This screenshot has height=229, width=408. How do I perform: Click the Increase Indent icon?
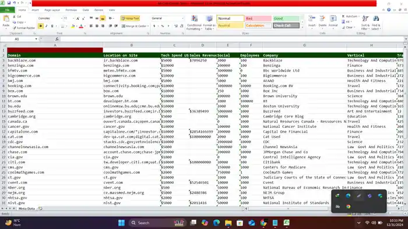pos(116,26)
